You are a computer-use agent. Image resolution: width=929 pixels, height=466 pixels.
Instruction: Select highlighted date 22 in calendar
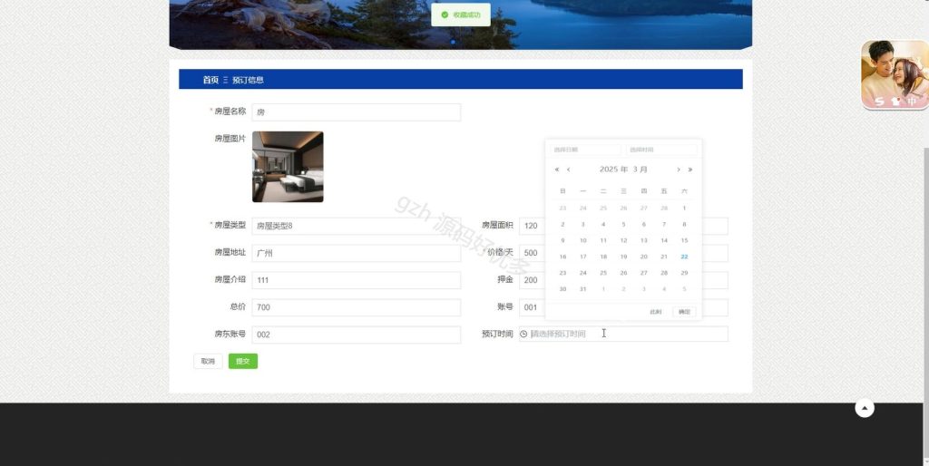684,257
